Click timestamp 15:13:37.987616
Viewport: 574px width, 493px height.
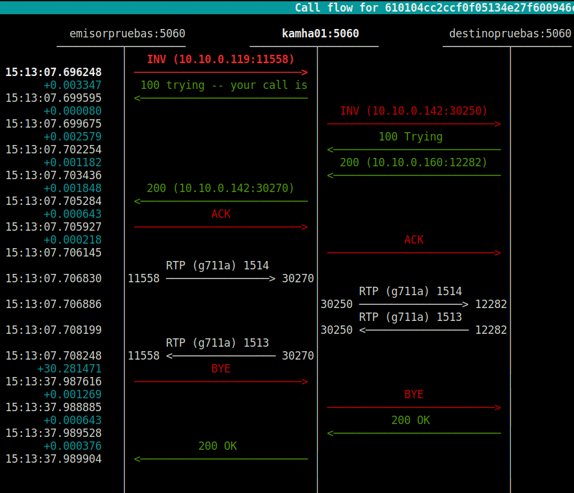[53, 382]
